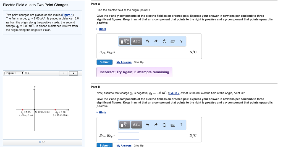Click the Part A heading
The width and height of the screenshot is (283, 147).
coord(95,4)
